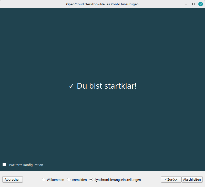Select the Synchronisierungseinstellungen radio button
Image resolution: width=205 pixels, height=187 pixels.
pos(91,180)
